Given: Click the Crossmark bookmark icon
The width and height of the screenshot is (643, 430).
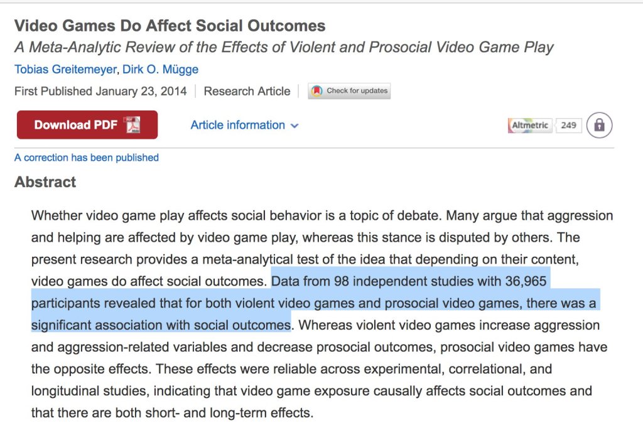Looking at the screenshot, I should (x=317, y=91).
